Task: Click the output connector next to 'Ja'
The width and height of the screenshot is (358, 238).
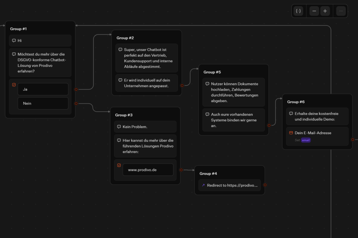Action: tap(76, 89)
